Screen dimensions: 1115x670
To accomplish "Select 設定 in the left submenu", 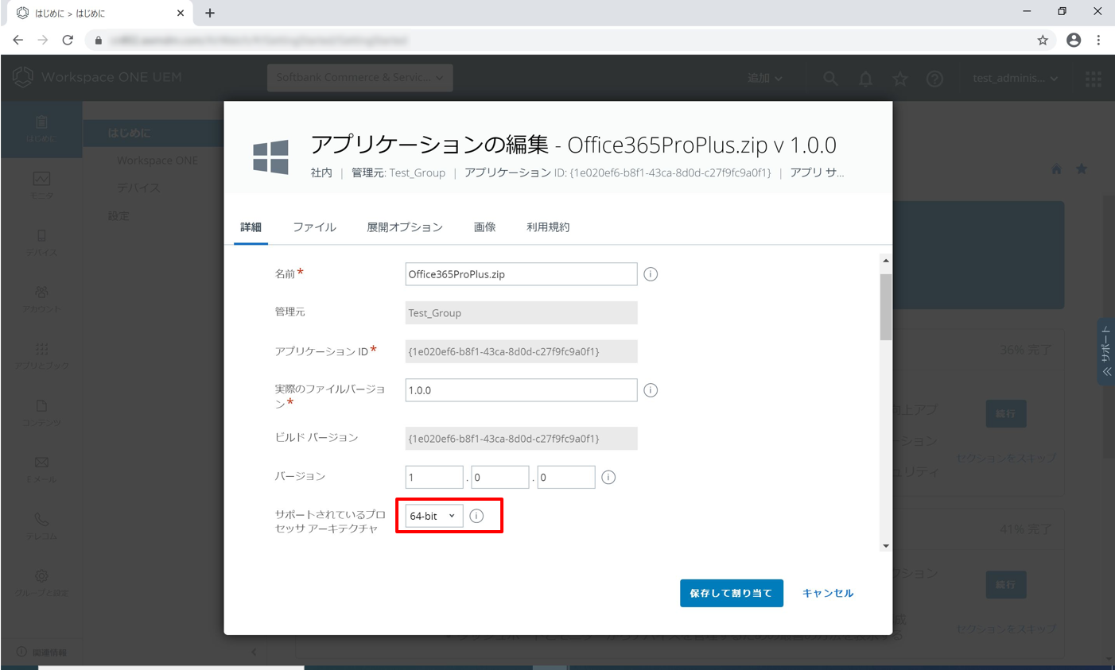I will pyautogui.click(x=118, y=216).
